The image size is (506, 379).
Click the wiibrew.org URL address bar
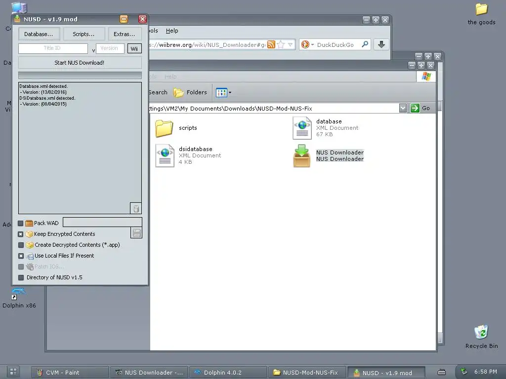click(x=207, y=45)
